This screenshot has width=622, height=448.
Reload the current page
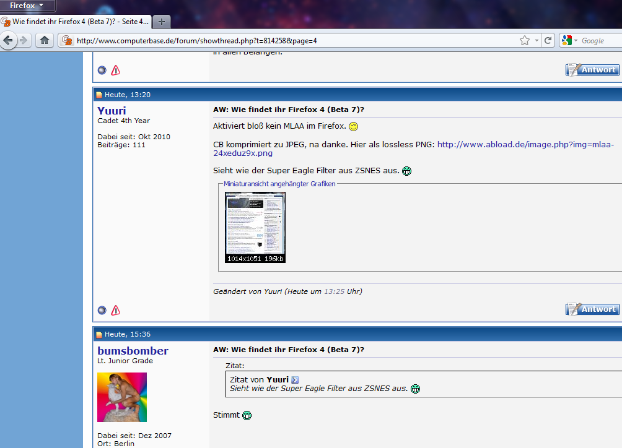pos(548,40)
